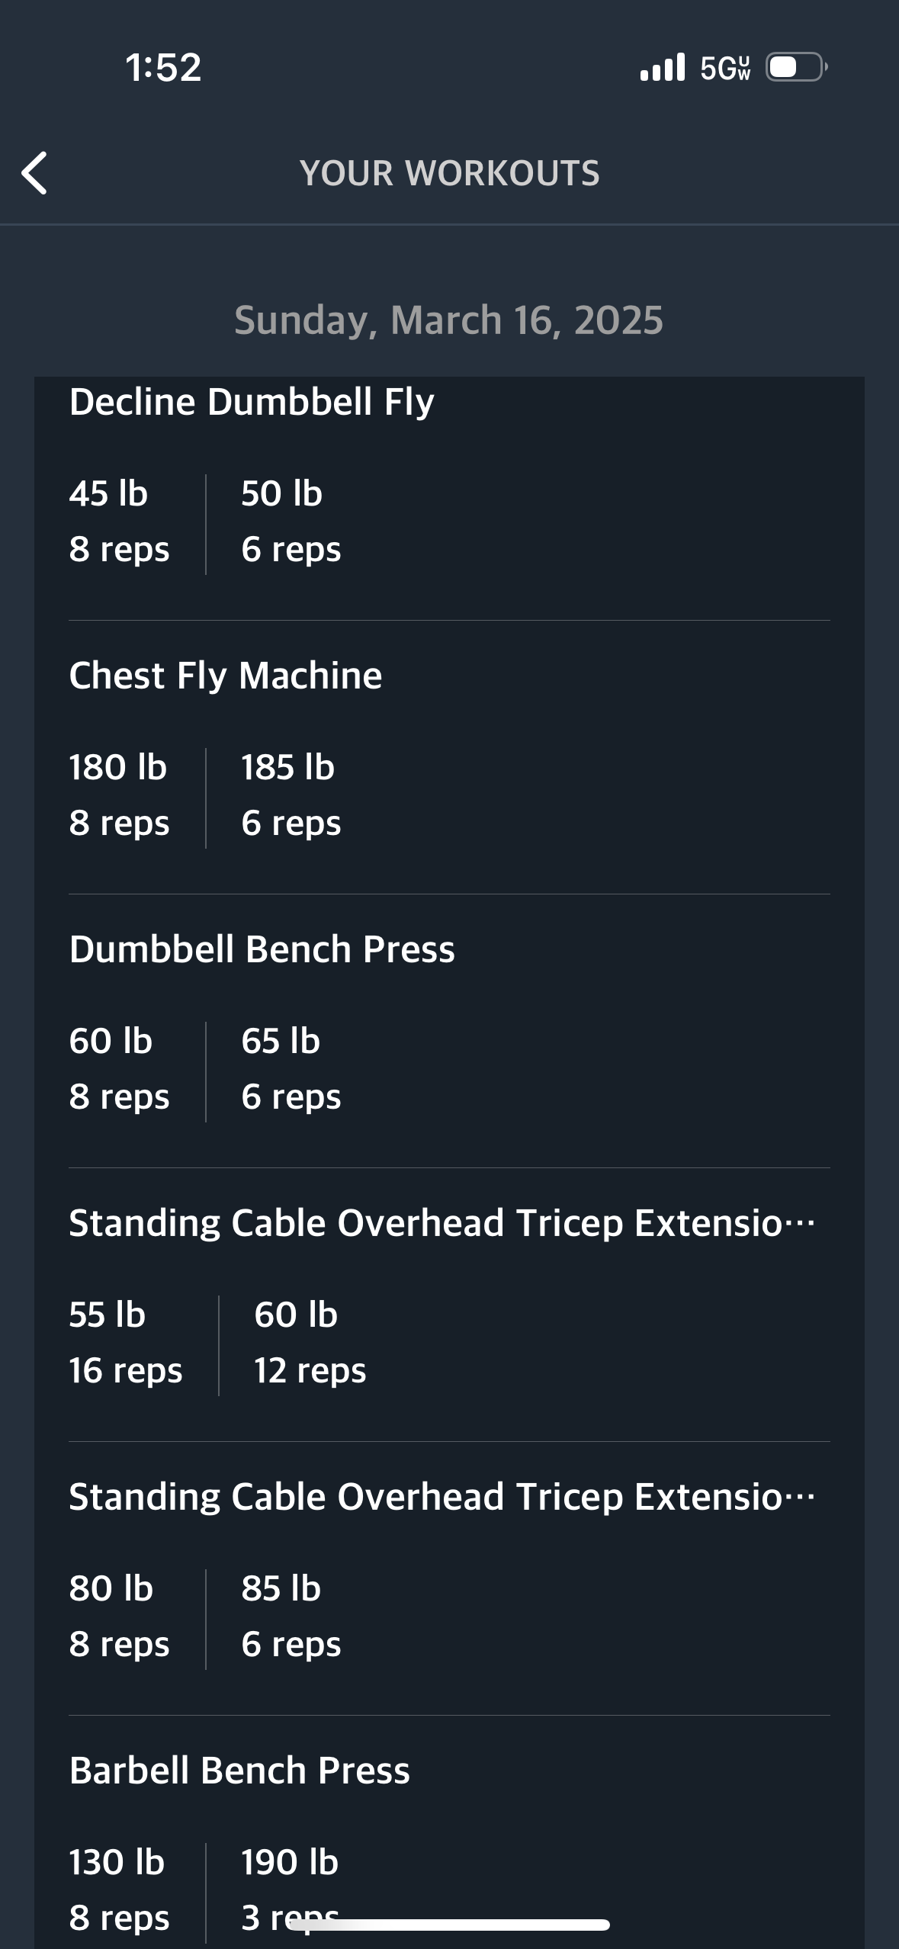Select the 45 lb Decline Dumbbell Fly set
The height and width of the screenshot is (1949, 899).
click(x=119, y=522)
